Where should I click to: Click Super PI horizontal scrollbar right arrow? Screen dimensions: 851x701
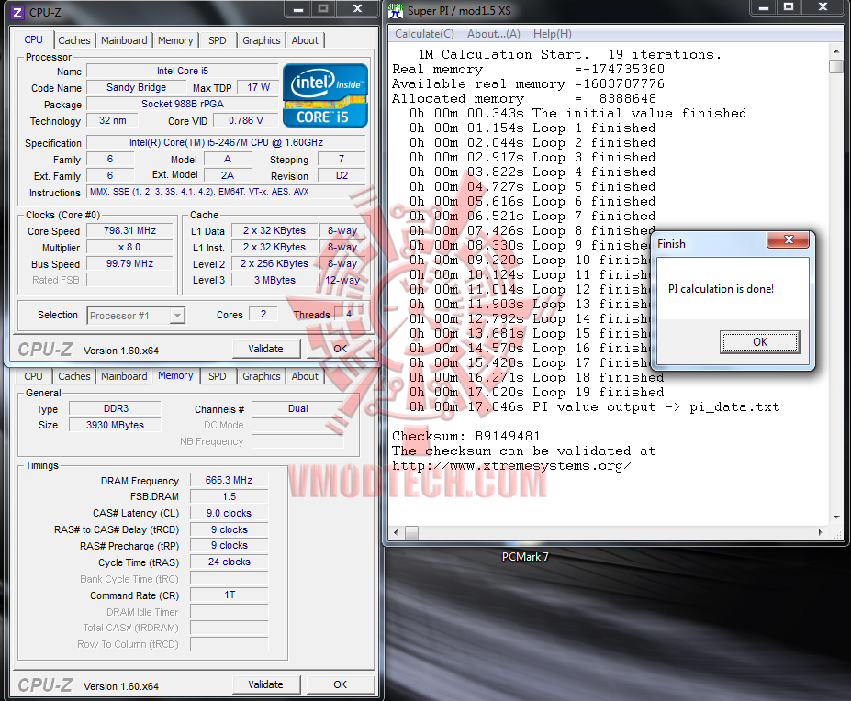pos(820,533)
